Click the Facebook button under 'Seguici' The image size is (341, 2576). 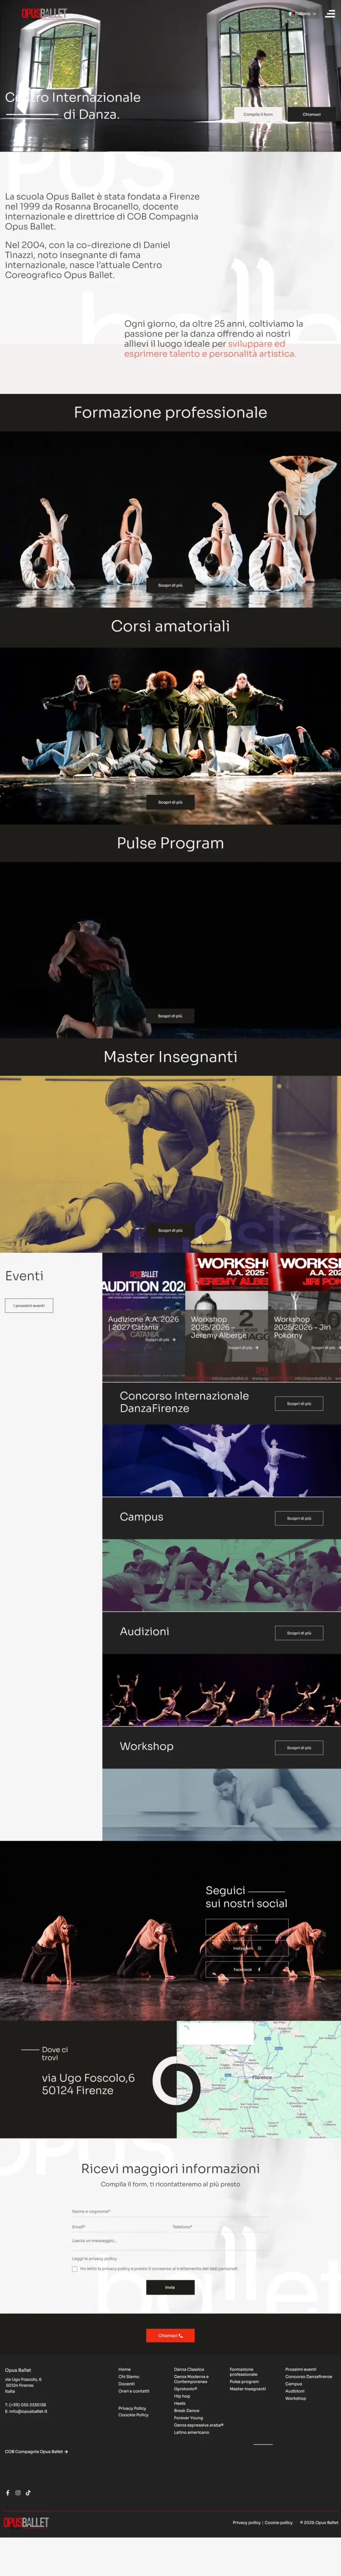pyautogui.click(x=247, y=1969)
